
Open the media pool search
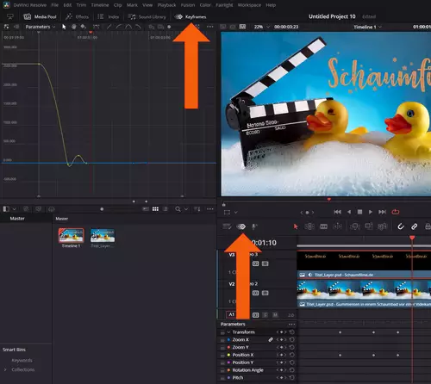pyautogui.click(x=178, y=209)
